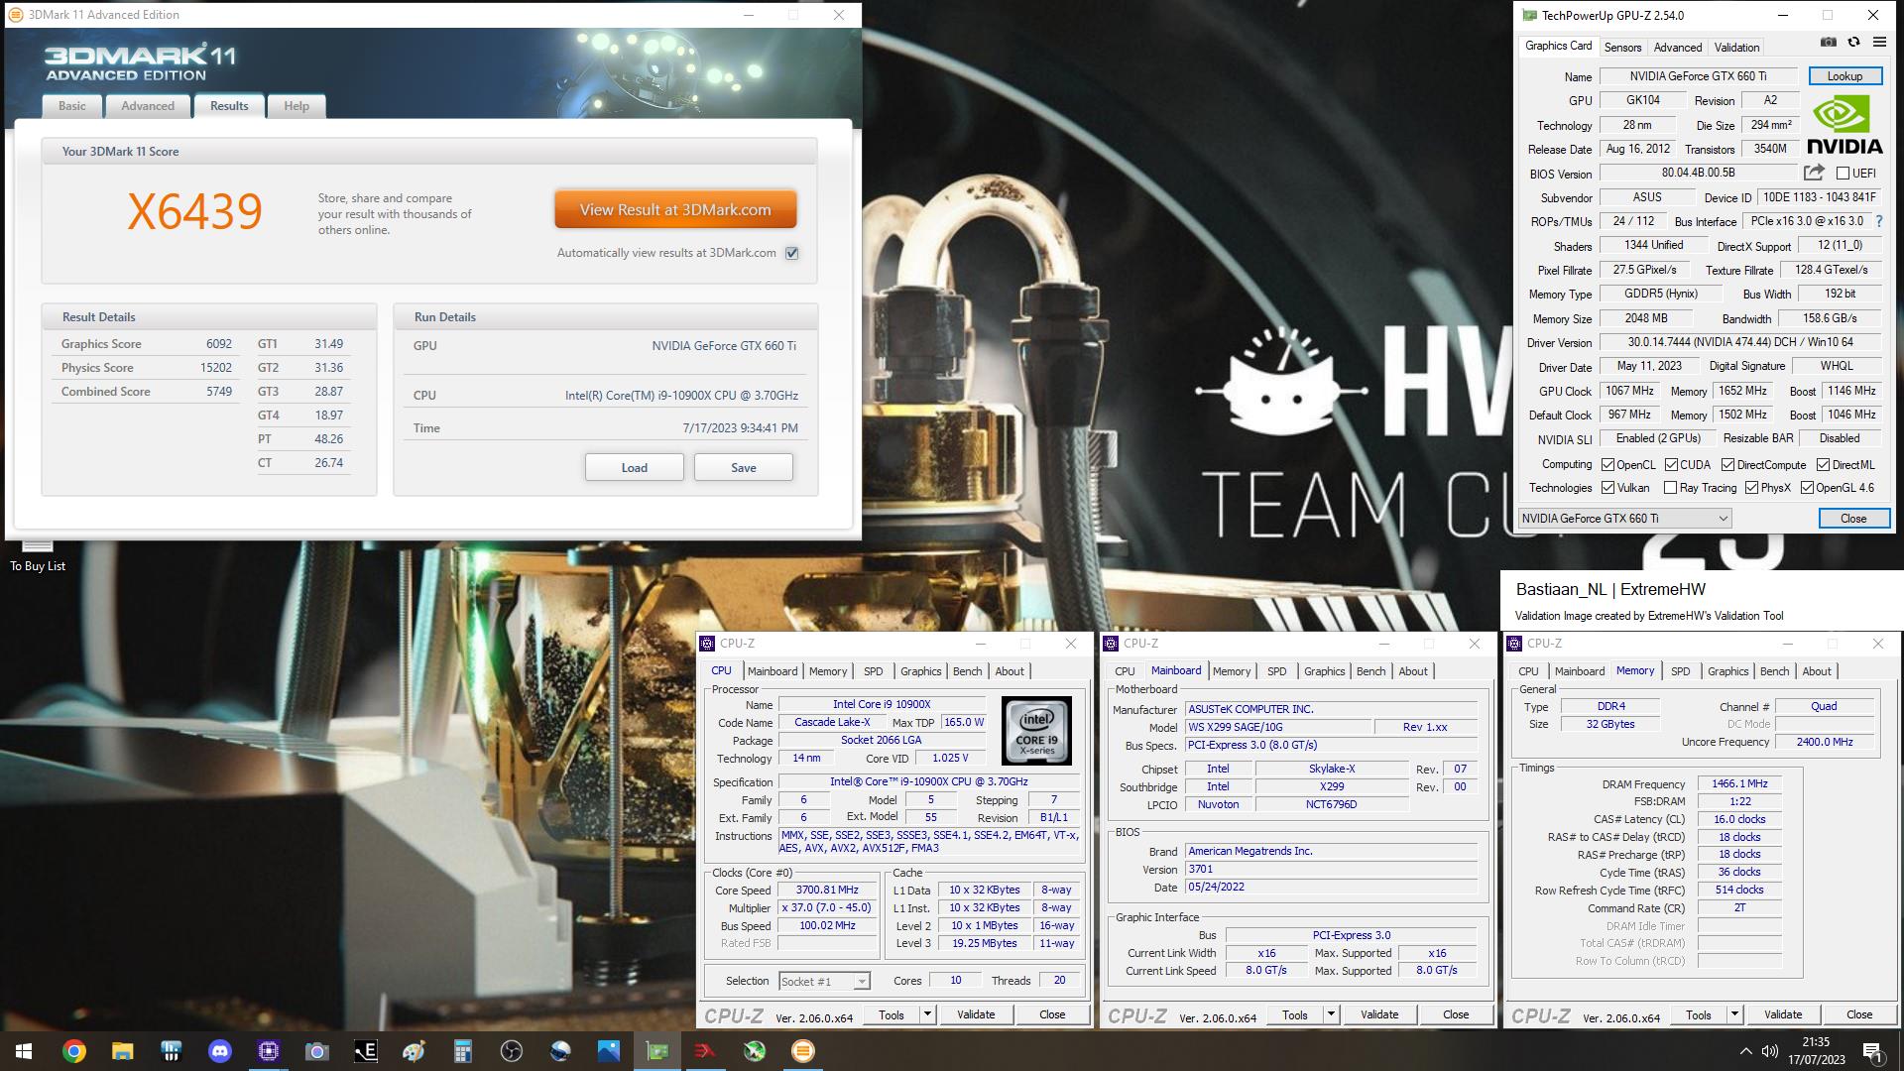The image size is (1904, 1071).
Task: Click Load button in Run Details
Action: (x=635, y=467)
